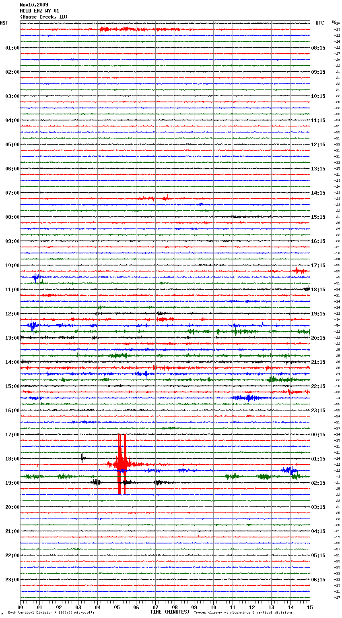This screenshot has width=342, height=618.
Task: Pick the 06:00 MST row label
Action: (12, 169)
